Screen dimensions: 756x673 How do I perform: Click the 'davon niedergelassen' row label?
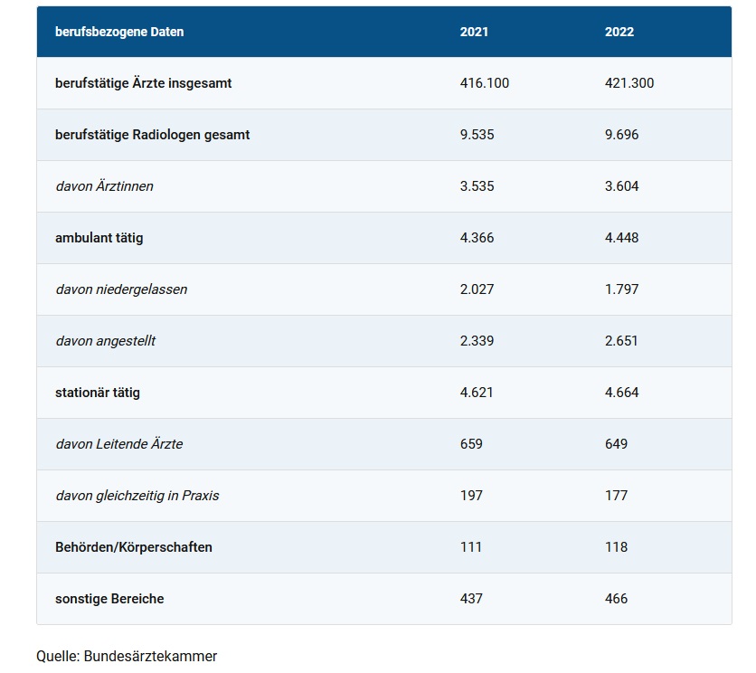pos(121,289)
